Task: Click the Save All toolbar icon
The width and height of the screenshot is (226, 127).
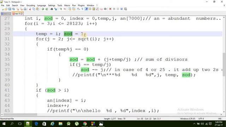Action: 13,9
